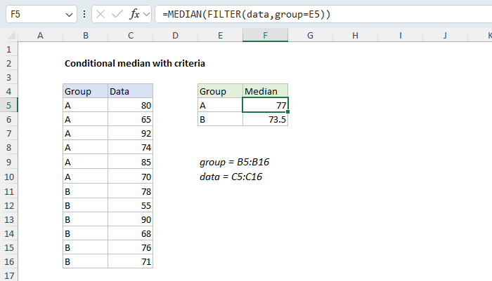Select row 17 header
492x281 pixels.
coord(8,275)
